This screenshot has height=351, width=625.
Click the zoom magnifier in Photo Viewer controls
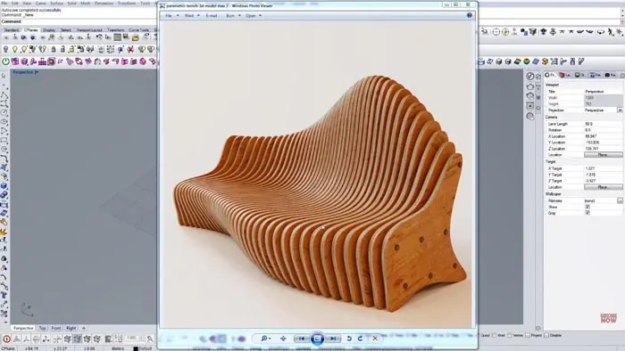tap(264, 339)
